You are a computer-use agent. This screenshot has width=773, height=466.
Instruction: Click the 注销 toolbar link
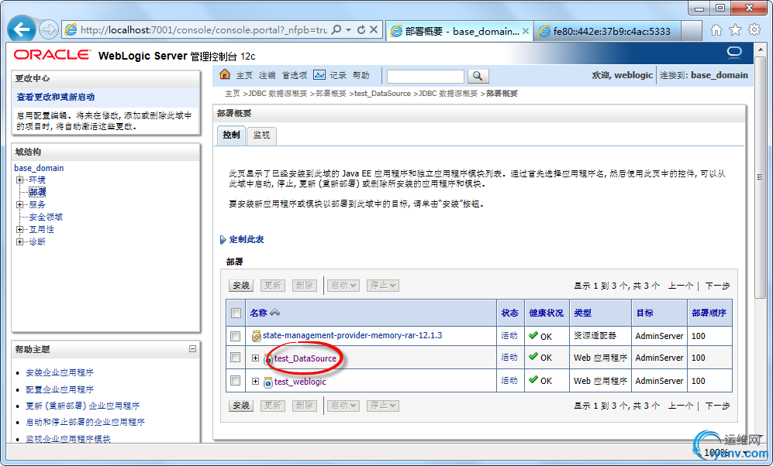point(267,75)
